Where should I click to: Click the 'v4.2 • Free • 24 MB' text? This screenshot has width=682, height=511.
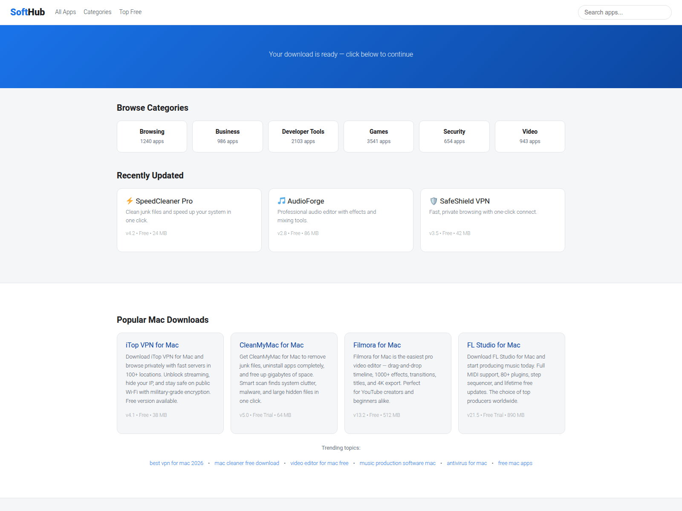pos(146,233)
